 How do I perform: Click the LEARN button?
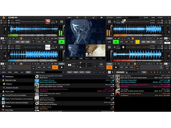click(153, 18)
